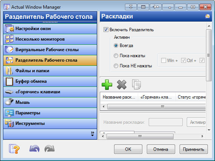Click the redo arrow icon

(49, 149)
